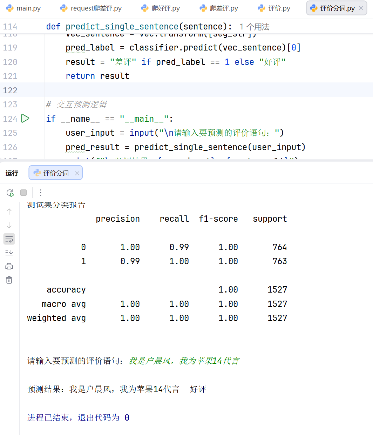Click precision value 0.99 for class 1
The height and width of the screenshot is (435, 373).
point(130,261)
